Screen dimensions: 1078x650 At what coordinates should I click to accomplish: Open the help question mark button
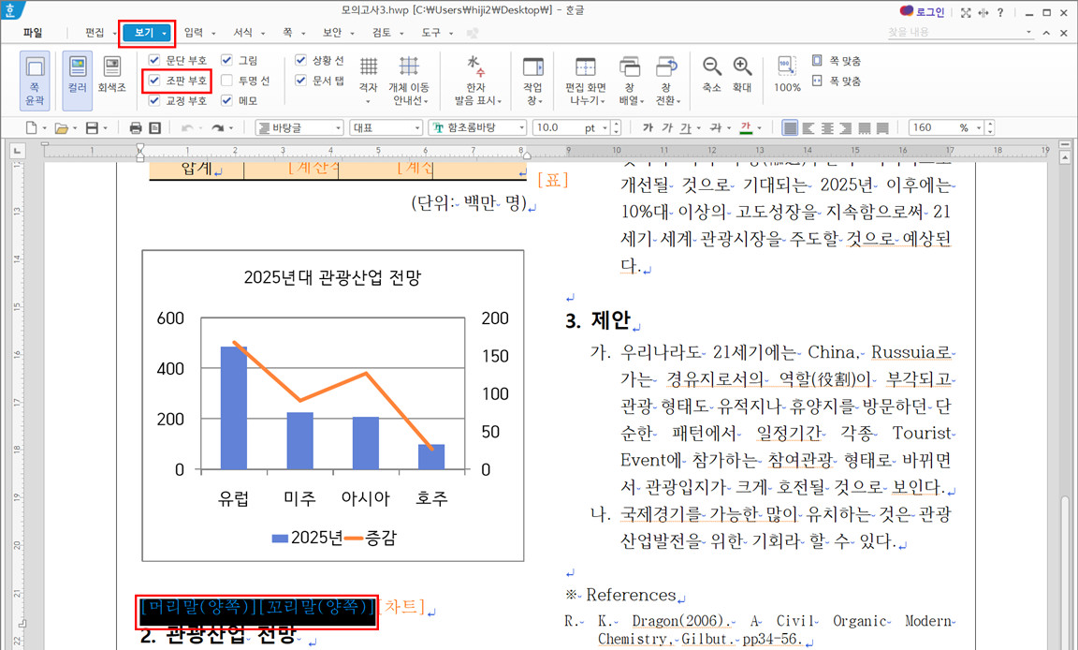[x=1000, y=12]
